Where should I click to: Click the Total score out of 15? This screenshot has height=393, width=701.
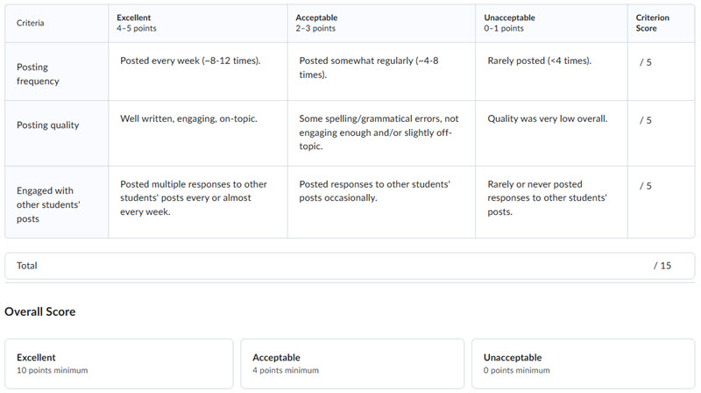[662, 265]
